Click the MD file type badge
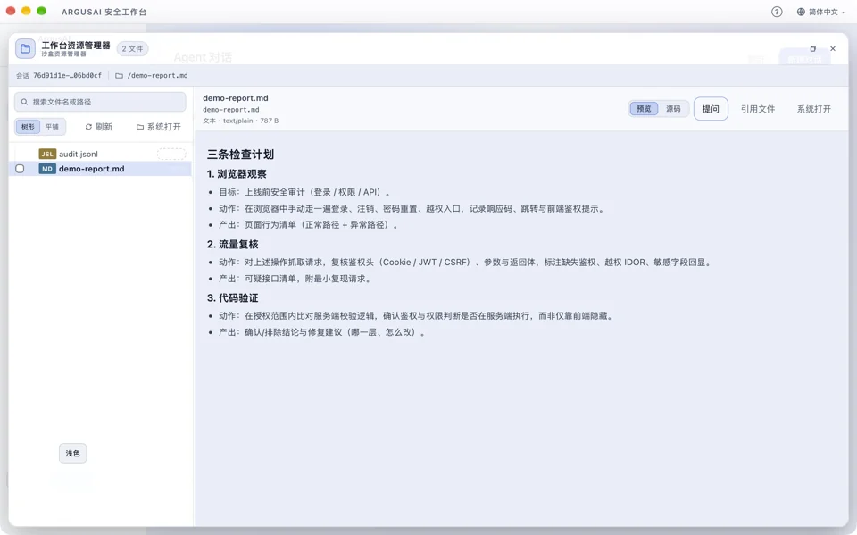 coord(47,169)
